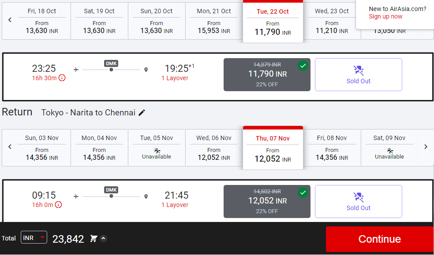Open the shopping cart icon in total bar
Image resolution: width=434 pixels, height=255 pixels.
94,238
